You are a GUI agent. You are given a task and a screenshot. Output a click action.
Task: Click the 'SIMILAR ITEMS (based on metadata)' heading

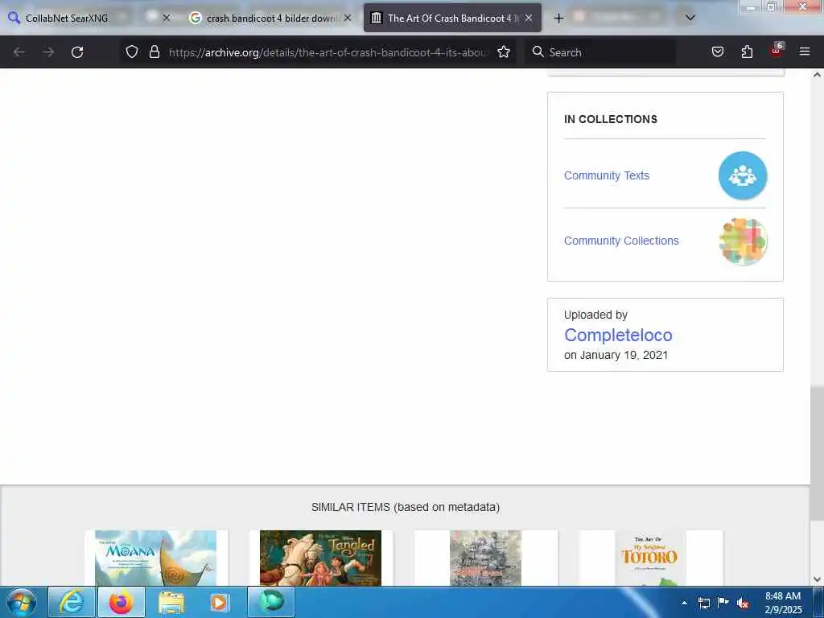coord(406,507)
